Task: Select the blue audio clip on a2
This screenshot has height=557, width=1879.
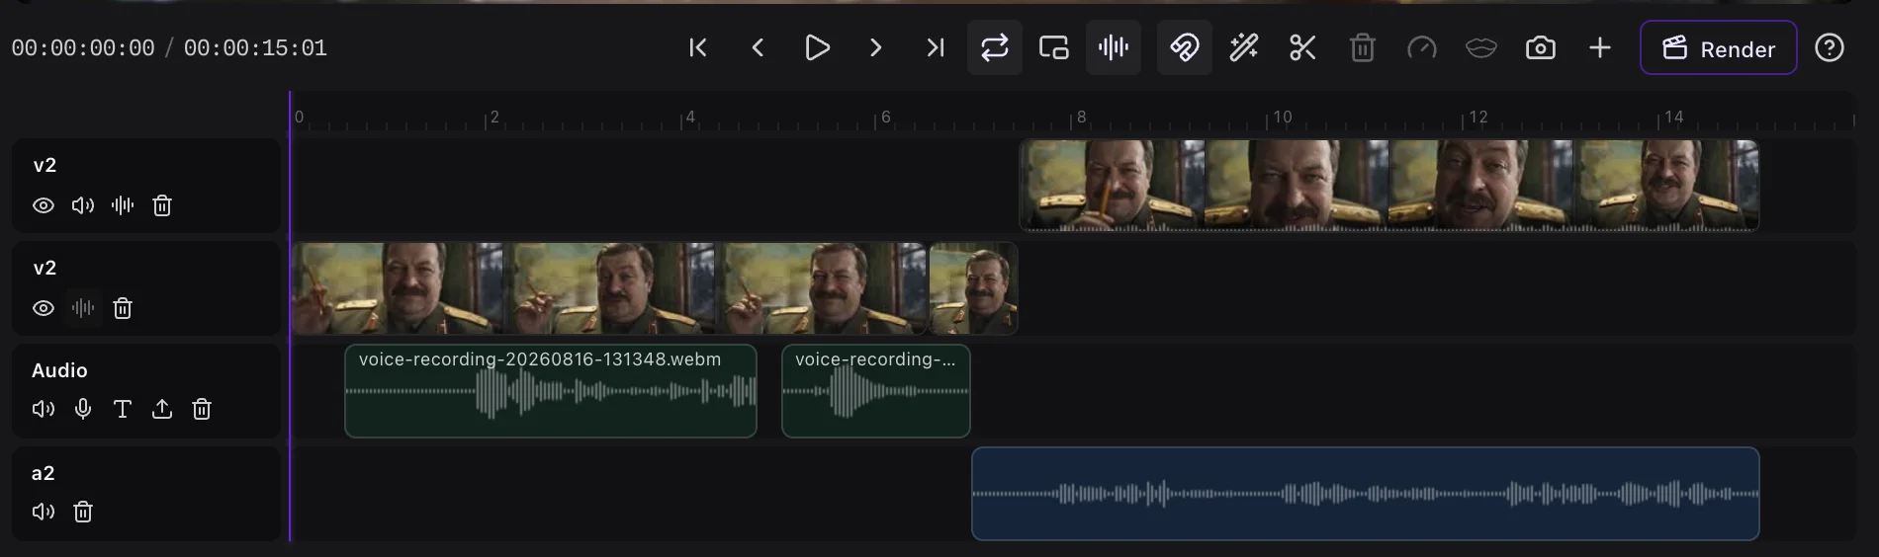Action: pyautogui.click(x=1366, y=494)
